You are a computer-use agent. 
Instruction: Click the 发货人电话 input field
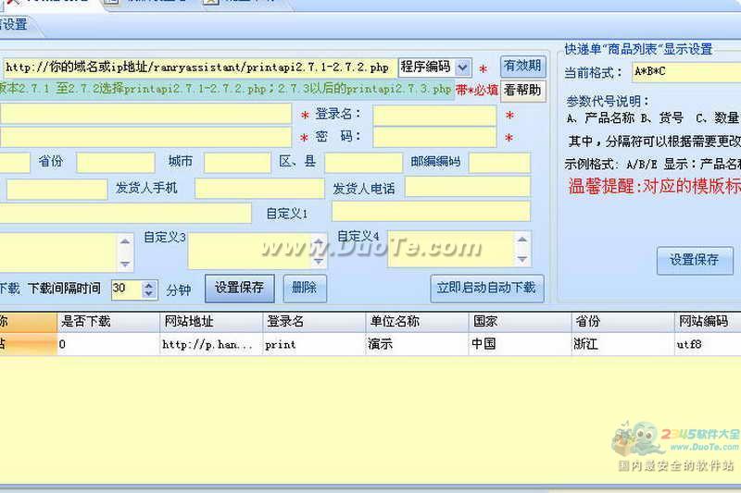468,187
